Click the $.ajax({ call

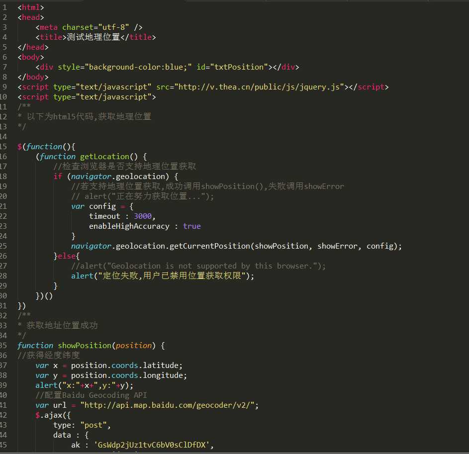[53, 415]
